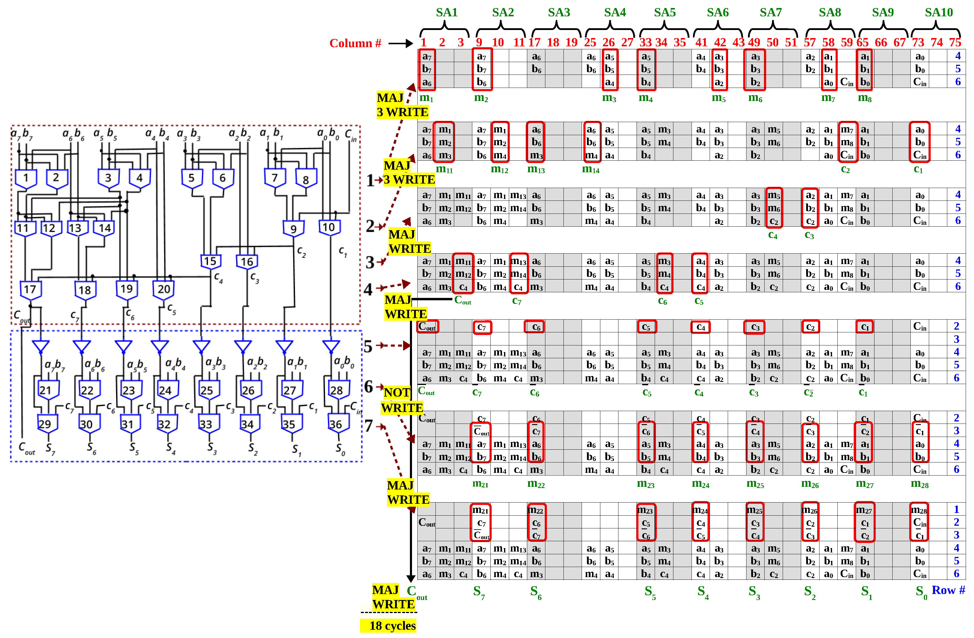The image size is (974, 638).
Task: Toggle the highlighted Cout cell in row 2
Action: tap(427, 326)
